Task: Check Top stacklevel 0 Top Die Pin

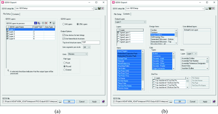Action: (154, 80)
